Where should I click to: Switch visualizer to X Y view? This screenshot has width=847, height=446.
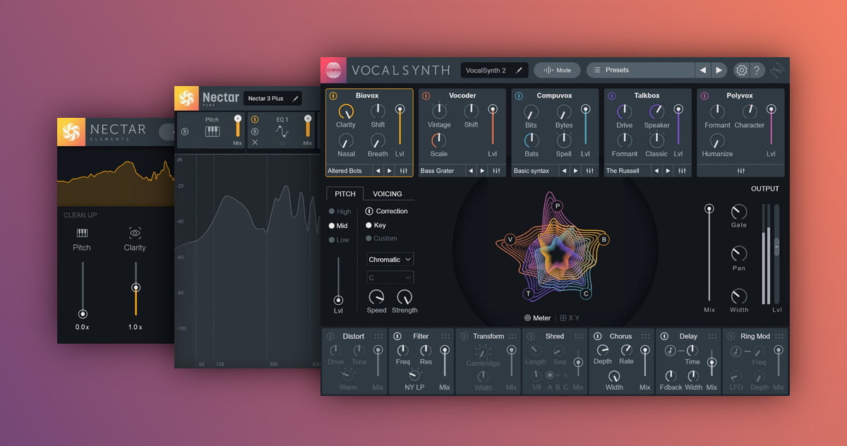coord(569,318)
